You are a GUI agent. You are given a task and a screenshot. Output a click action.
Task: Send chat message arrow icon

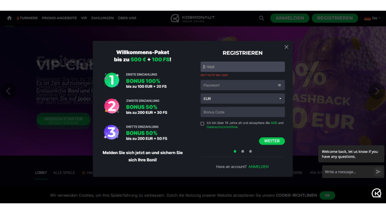coord(378,172)
